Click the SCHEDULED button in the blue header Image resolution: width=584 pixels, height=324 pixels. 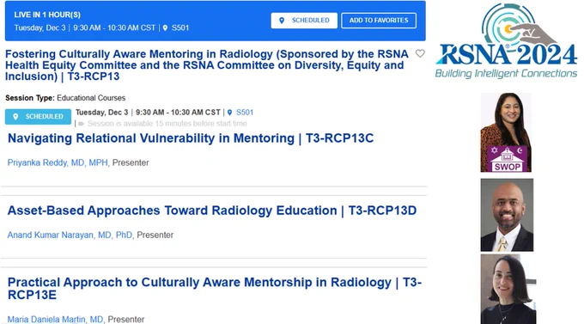point(304,21)
